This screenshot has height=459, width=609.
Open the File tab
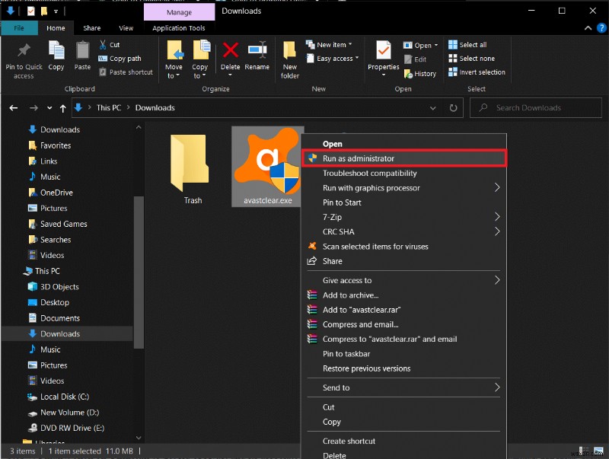pyautogui.click(x=19, y=28)
